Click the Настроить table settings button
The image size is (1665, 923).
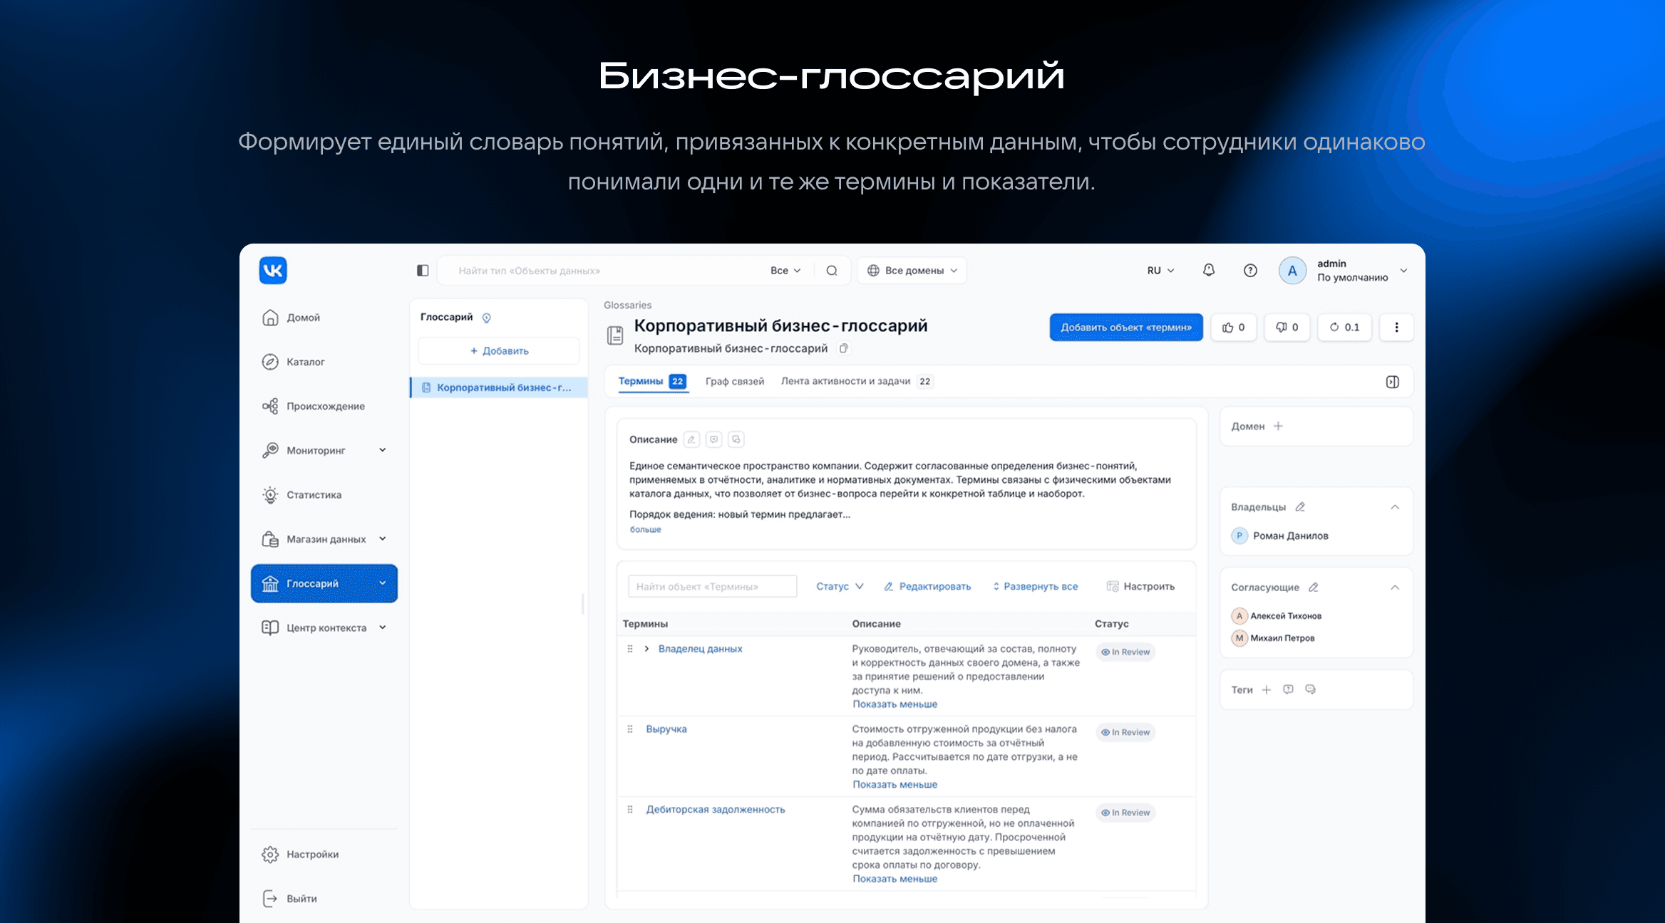[1140, 587]
